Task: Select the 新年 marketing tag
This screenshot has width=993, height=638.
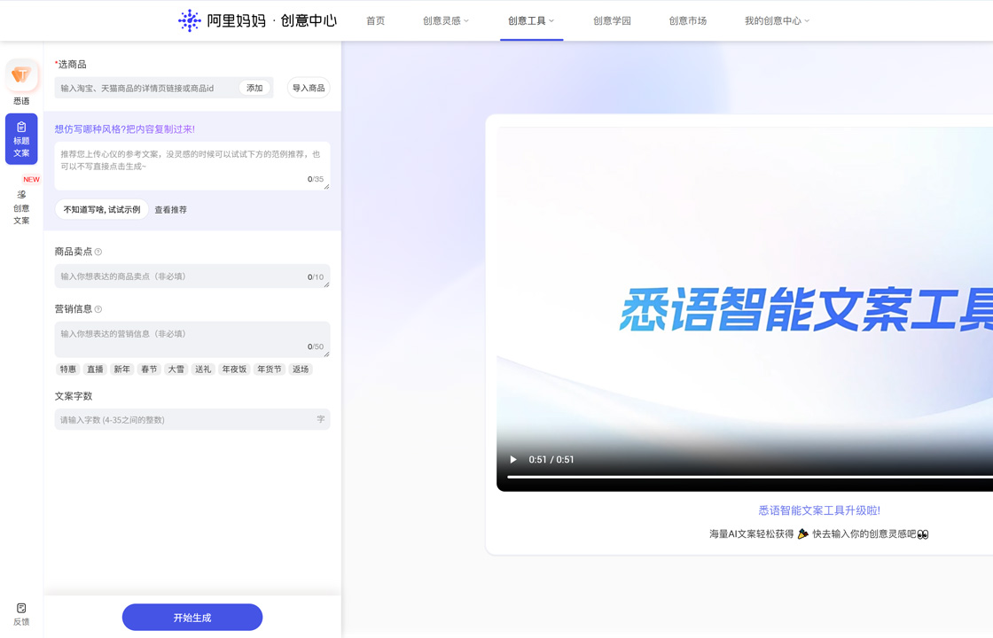Action: pos(121,369)
